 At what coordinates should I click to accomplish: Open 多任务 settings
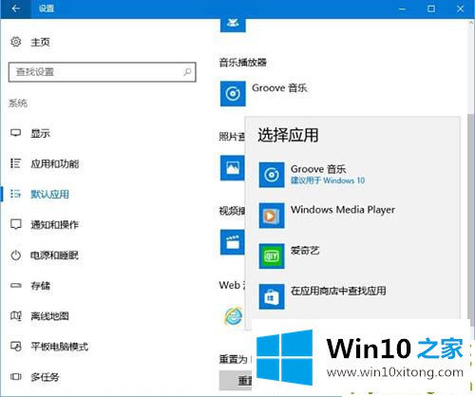pyautogui.click(x=45, y=377)
